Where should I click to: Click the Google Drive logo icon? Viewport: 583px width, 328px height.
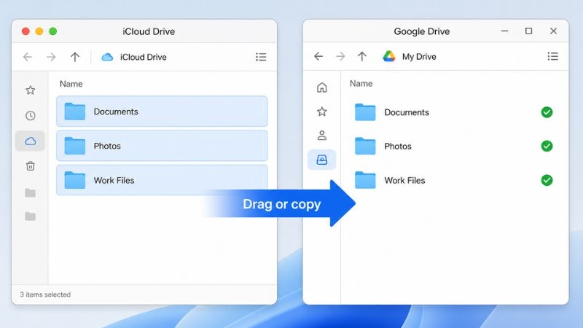(389, 56)
